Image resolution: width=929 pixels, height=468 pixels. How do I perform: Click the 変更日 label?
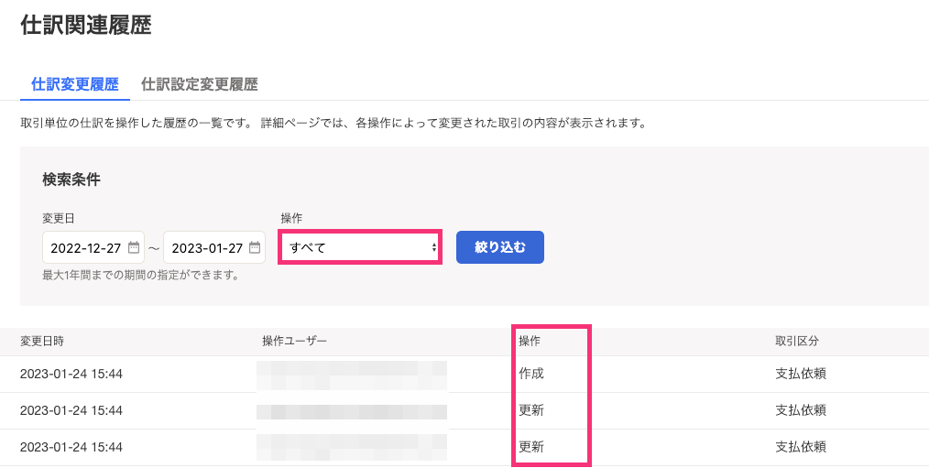click(x=59, y=219)
